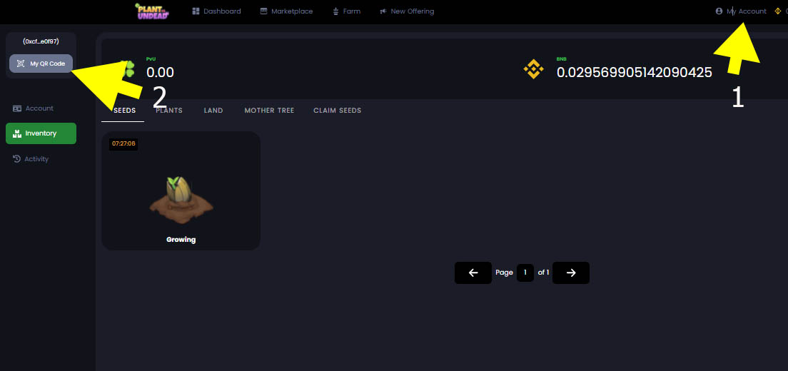Click the PVU balance 0.00
788x371 pixels.
click(161, 72)
